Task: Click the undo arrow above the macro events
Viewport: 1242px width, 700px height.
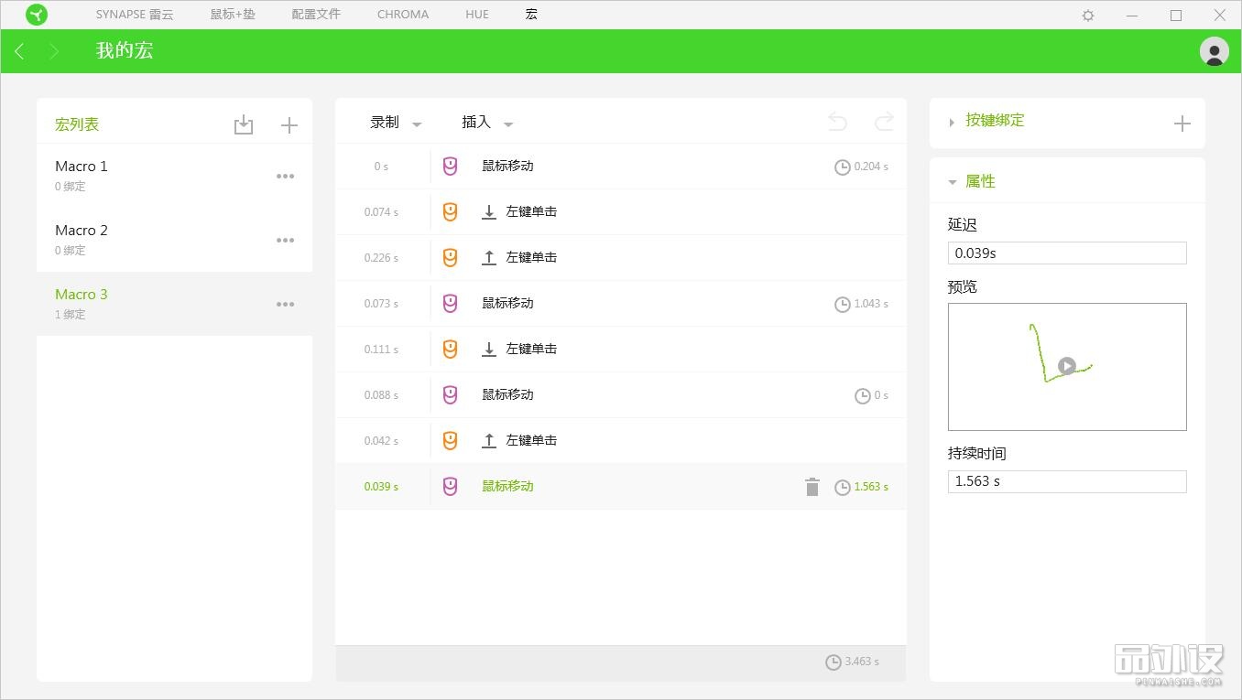Action: (x=836, y=121)
